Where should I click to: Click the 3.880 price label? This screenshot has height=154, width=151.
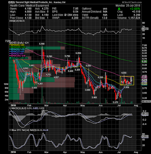tap(88, 90)
